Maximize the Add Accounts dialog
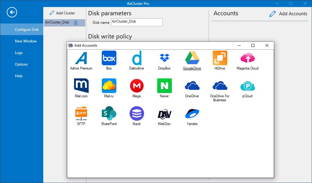Screen dimensions: 312x183 pos(253,45)
